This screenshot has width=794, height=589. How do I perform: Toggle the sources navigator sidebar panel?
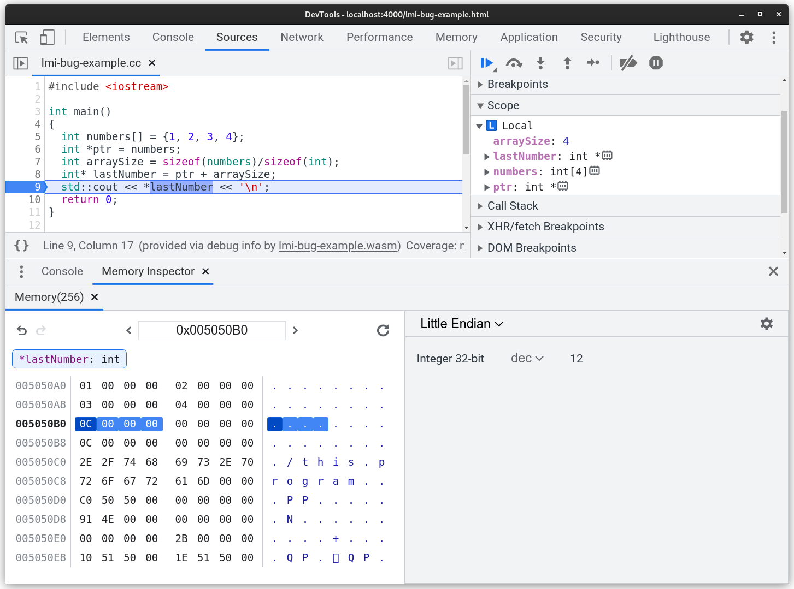point(20,63)
